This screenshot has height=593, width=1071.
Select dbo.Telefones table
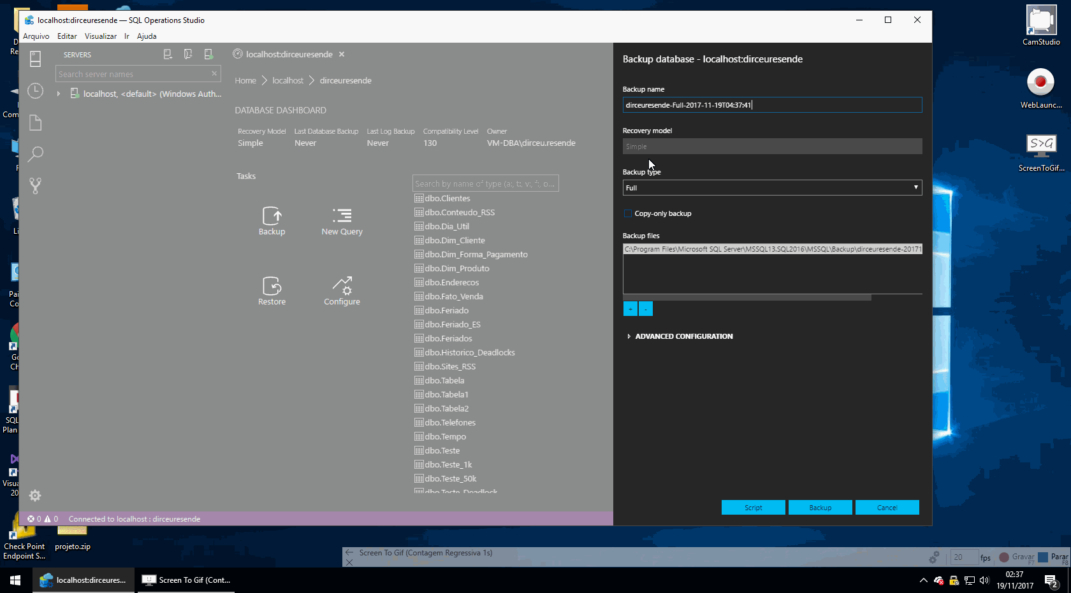[450, 423]
